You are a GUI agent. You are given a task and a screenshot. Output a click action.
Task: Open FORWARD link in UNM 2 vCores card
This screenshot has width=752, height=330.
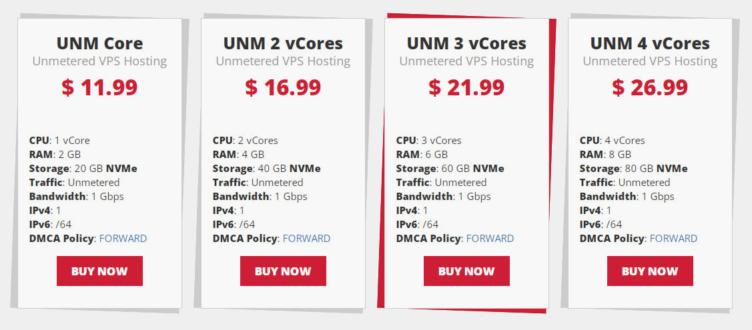306,239
